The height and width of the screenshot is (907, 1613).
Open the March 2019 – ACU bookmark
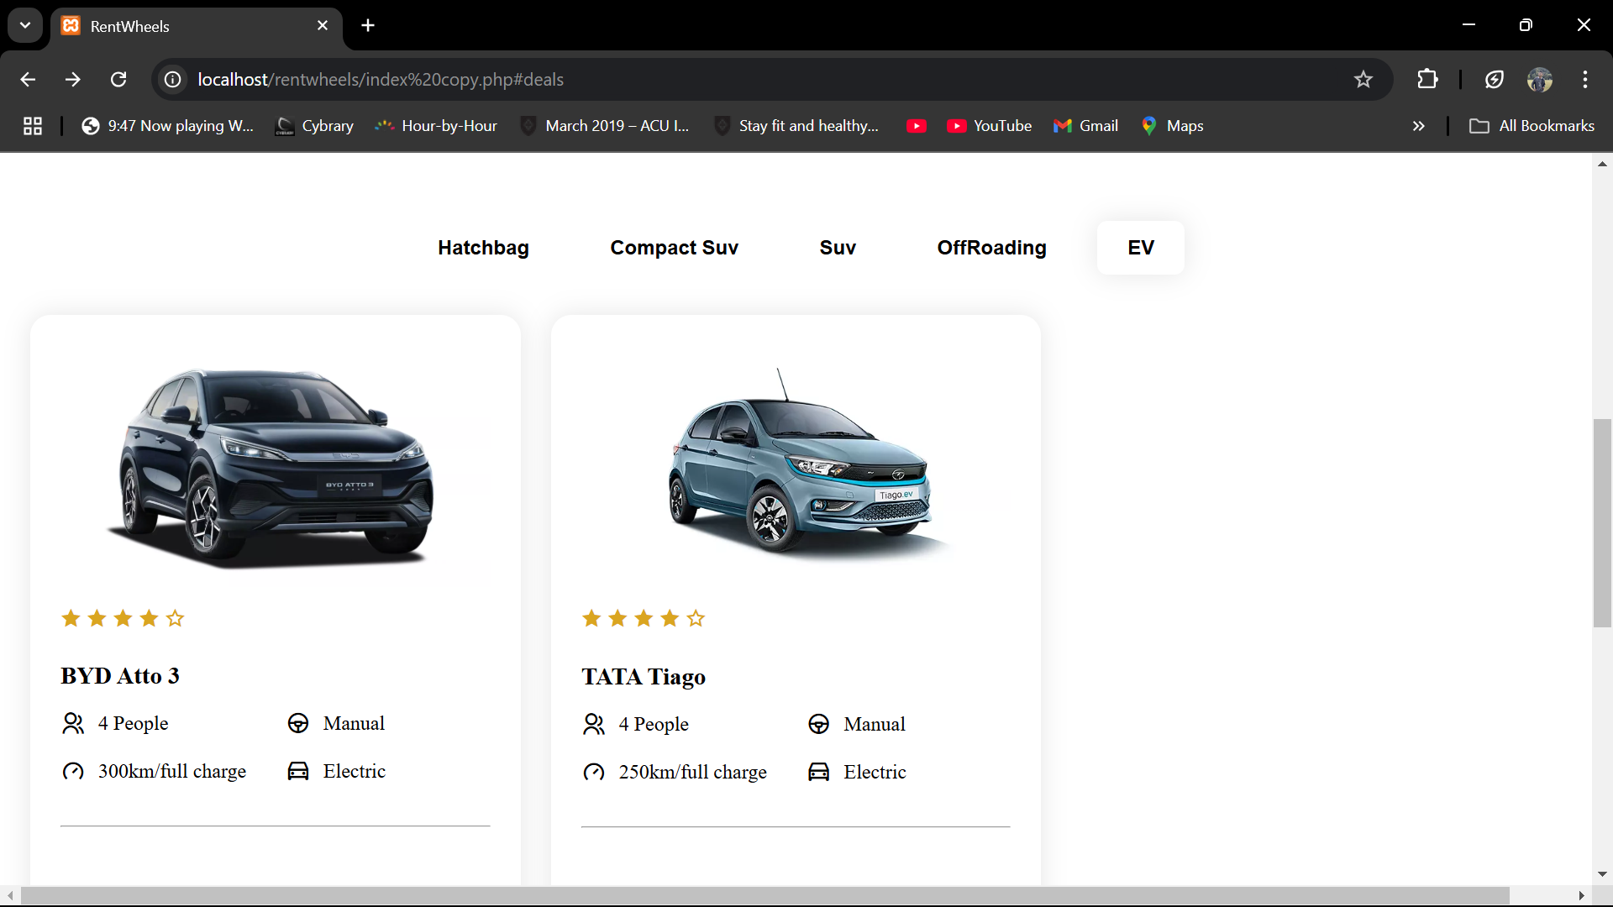coord(605,126)
